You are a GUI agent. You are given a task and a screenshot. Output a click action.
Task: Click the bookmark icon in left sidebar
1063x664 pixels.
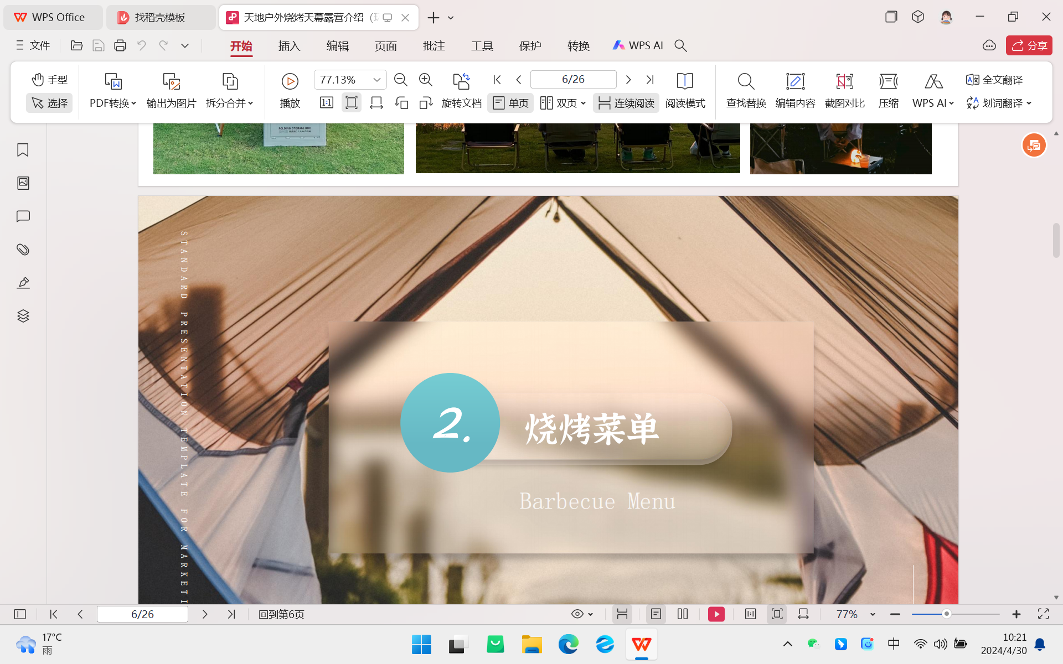(23, 150)
